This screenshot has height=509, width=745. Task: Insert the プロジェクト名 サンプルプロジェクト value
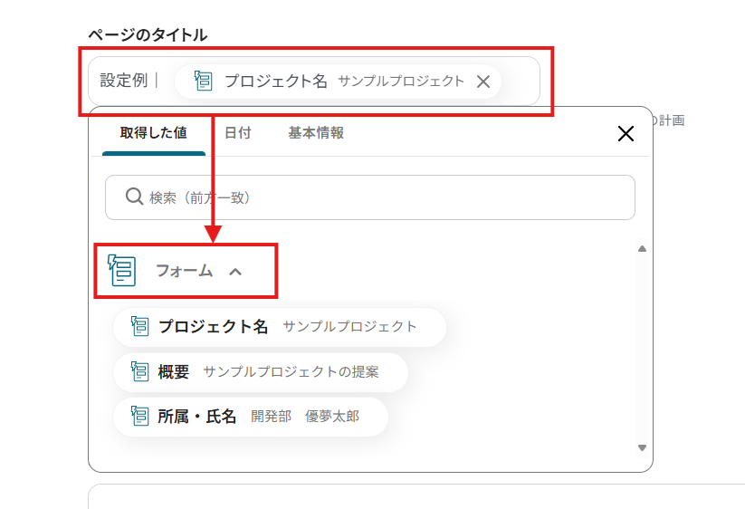[x=281, y=327]
